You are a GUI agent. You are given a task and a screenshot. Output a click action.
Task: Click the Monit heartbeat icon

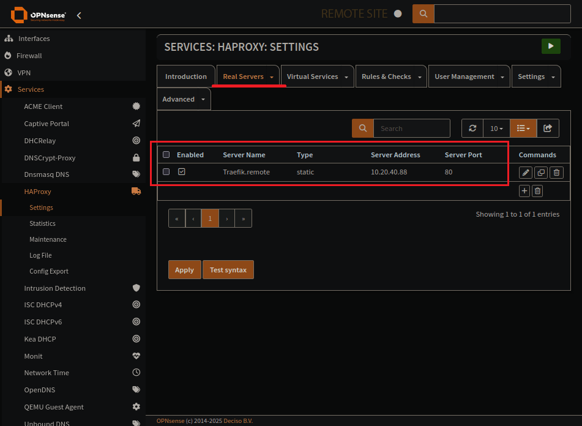click(x=136, y=356)
